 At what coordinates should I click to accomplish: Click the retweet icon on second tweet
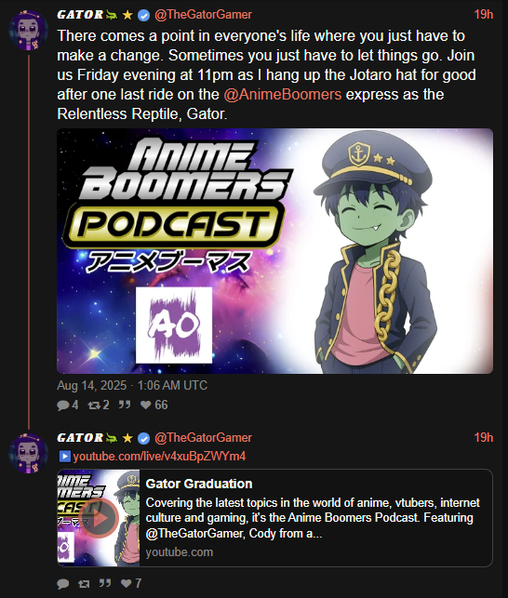click(x=84, y=583)
